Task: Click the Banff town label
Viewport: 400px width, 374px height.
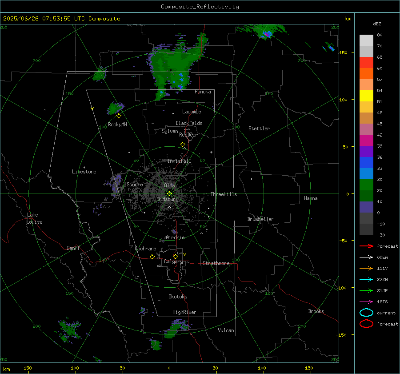Action: tap(73, 248)
